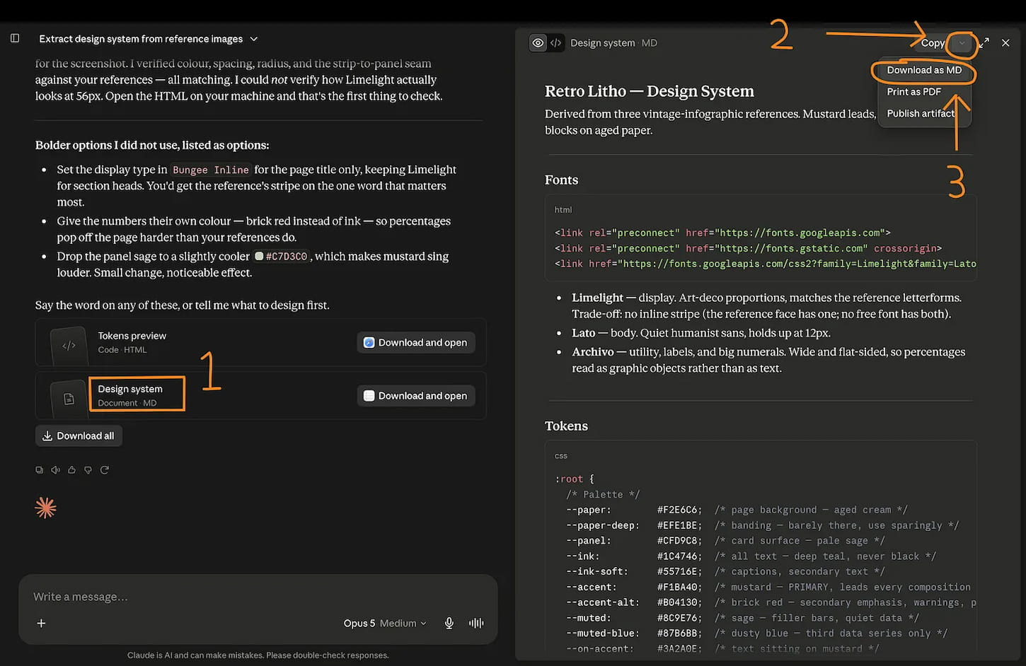Screen dimensions: 1026x666
Task: Click the Download all button
Action: (x=79, y=436)
